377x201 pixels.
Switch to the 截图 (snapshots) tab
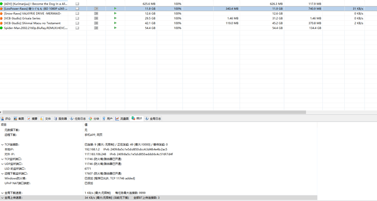pos(19,119)
